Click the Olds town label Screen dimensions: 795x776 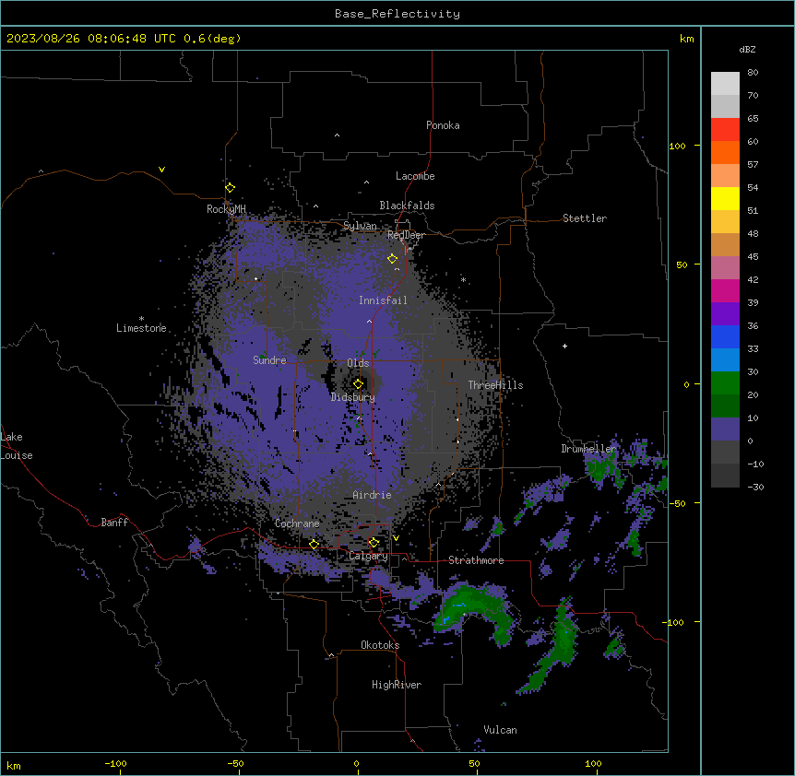358,363
